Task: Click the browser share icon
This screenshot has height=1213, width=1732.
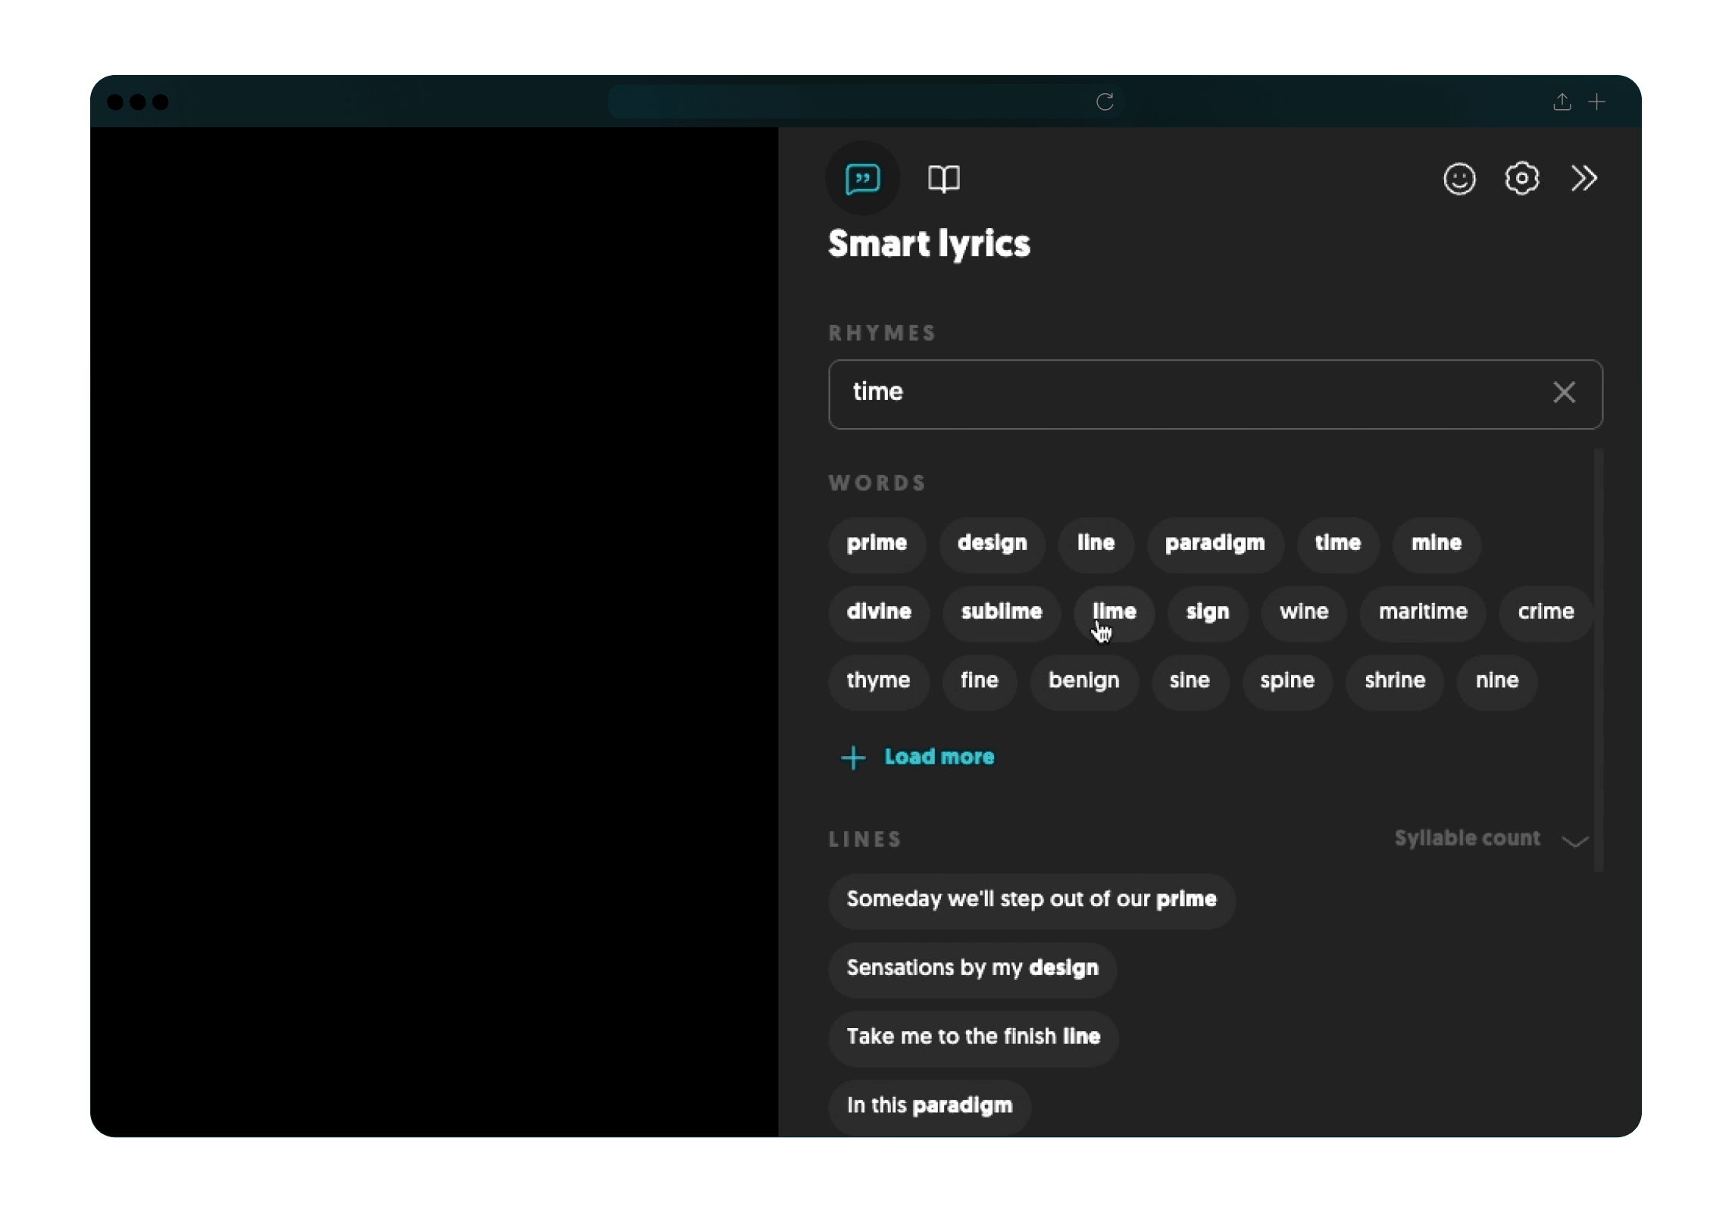Action: pyautogui.click(x=1562, y=102)
